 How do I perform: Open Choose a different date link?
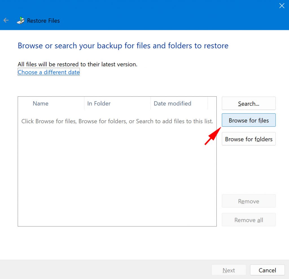[49, 72]
